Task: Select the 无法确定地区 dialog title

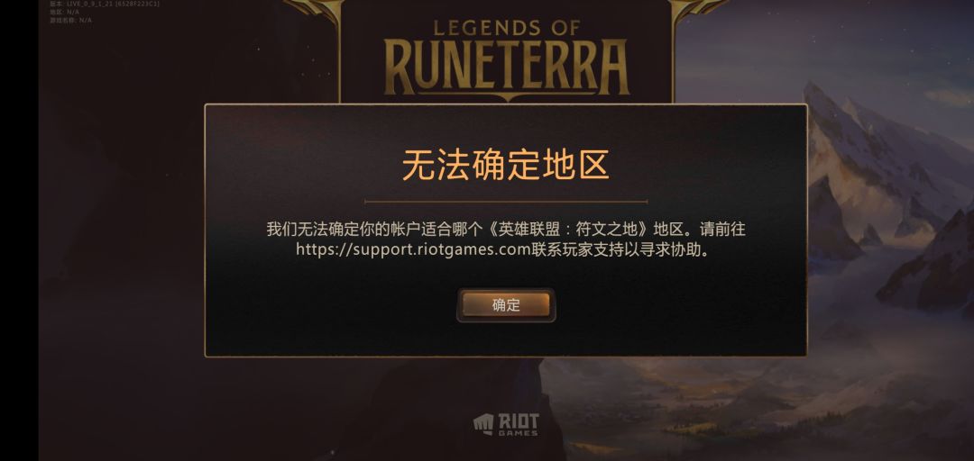Action: coord(506,165)
